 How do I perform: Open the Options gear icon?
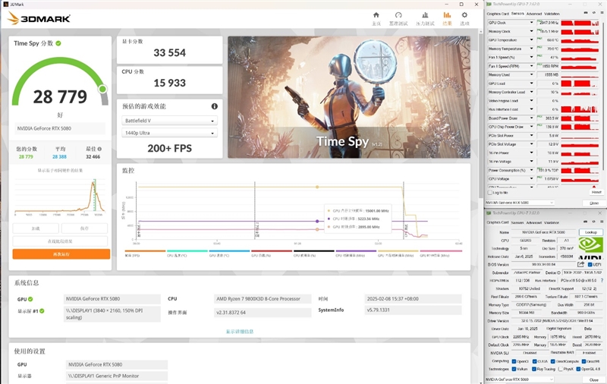tap(465, 15)
